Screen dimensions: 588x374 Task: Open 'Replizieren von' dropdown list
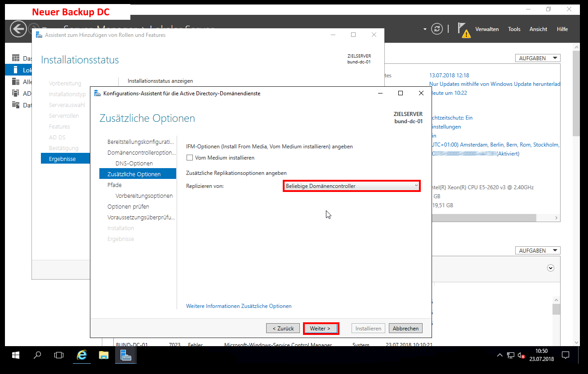tap(352, 186)
